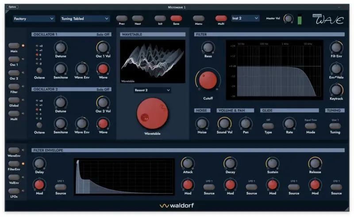
Task: Click the Filt Env knob
Action: point(336,48)
